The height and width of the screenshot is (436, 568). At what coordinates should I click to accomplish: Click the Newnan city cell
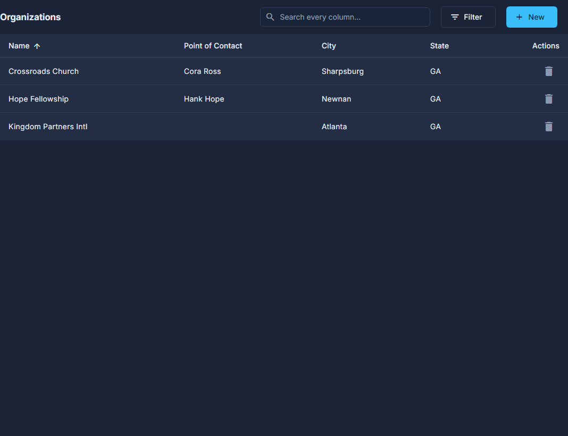tap(336, 99)
